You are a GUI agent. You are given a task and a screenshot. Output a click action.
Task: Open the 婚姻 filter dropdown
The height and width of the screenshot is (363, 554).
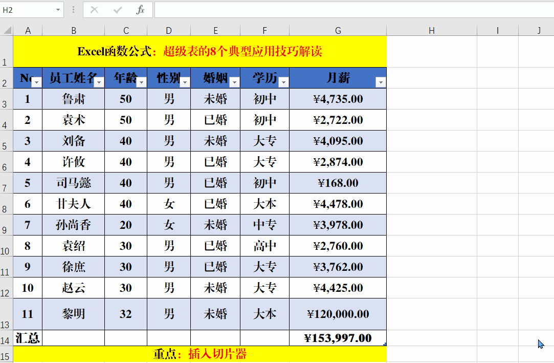pos(233,82)
